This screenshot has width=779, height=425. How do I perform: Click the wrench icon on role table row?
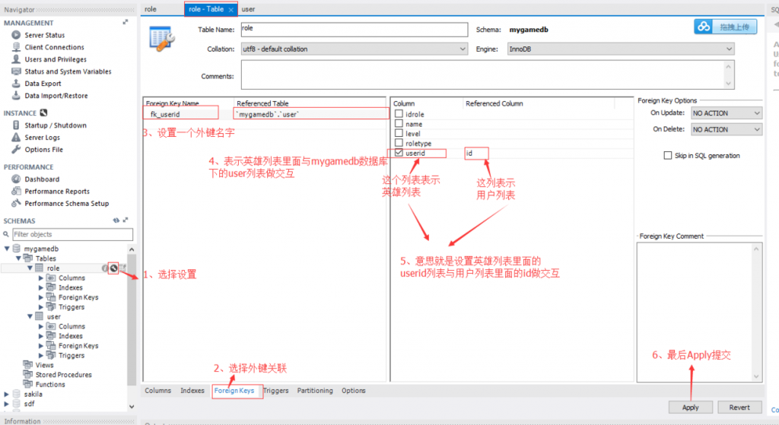pyautogui.click(x=114, y=268)
